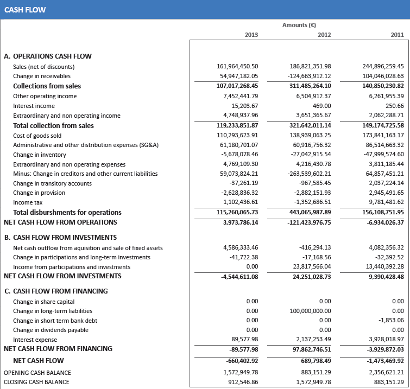Select the Change in inventory row label
This screenshot has width=410, height=389.
pyautogui.click(x=40, y=155)
